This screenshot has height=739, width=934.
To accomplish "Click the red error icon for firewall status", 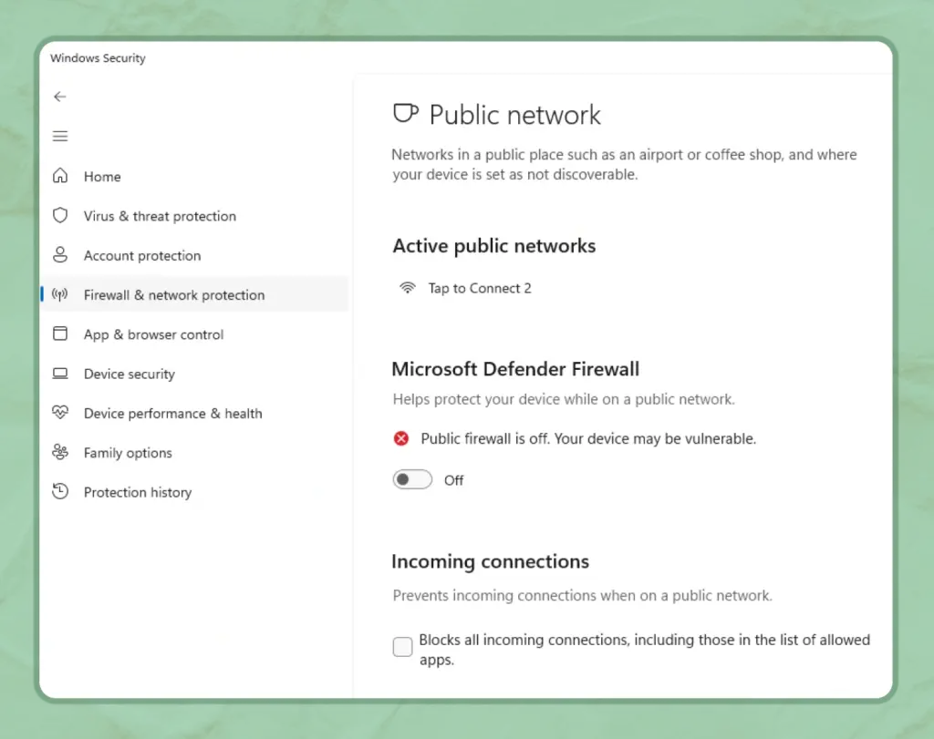I will pos(401,438).
